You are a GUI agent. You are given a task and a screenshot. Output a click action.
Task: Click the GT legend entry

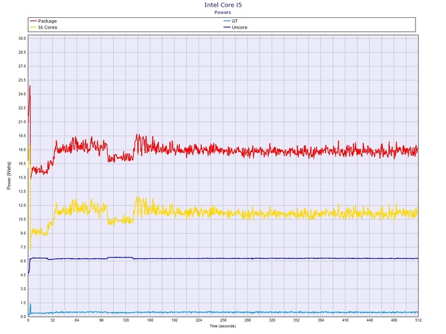coord(231,21)
